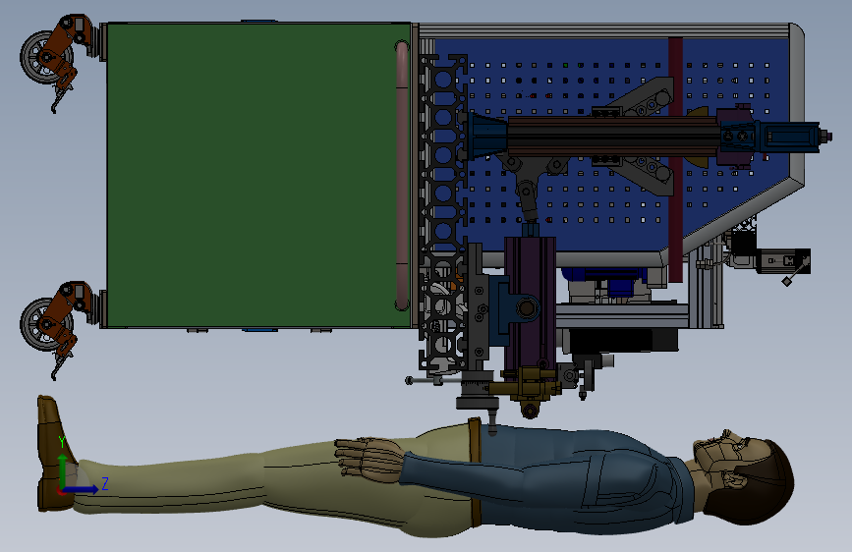Select the brass fitting at tool head

(x=527, y=390)
